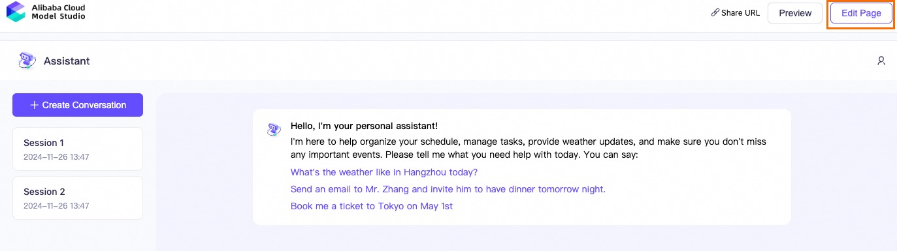Image resolution: width=897 pixels, height=251 pixels.
Task: Click the Alibaba Cloud Model Studio name text
Action: pos(58,12)
